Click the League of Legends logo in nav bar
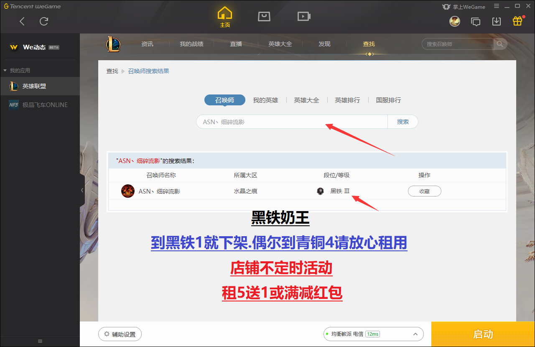 [x=113, y=44]
